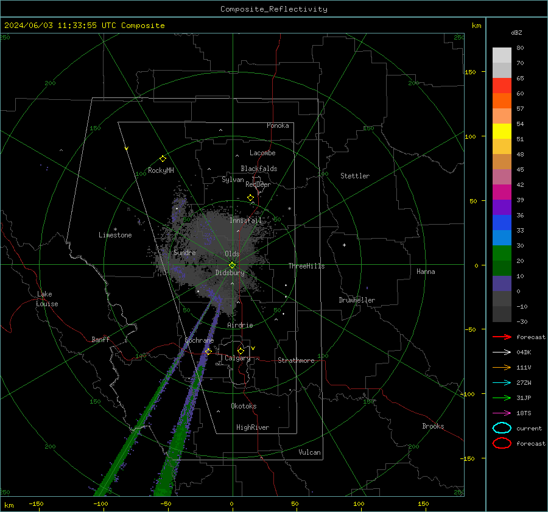Click the Drumheller label
The width and height of the screenshot is (548, 512).
click(x=357, y=300)
